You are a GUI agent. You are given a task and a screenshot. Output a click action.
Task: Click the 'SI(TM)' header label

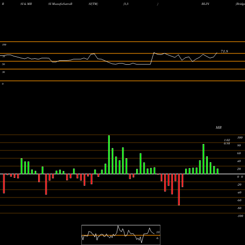click(93, 4)
